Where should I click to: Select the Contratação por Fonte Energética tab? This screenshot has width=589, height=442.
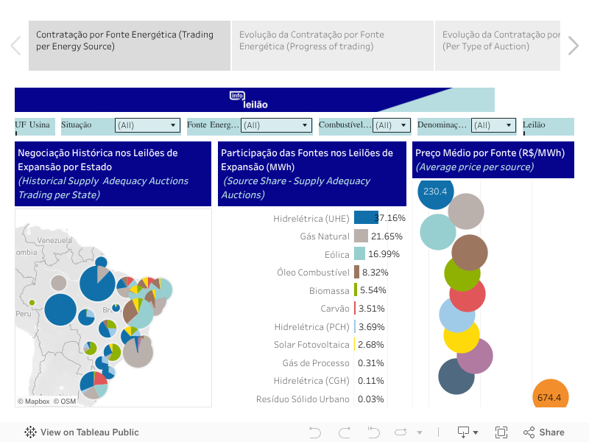point(130,46)
